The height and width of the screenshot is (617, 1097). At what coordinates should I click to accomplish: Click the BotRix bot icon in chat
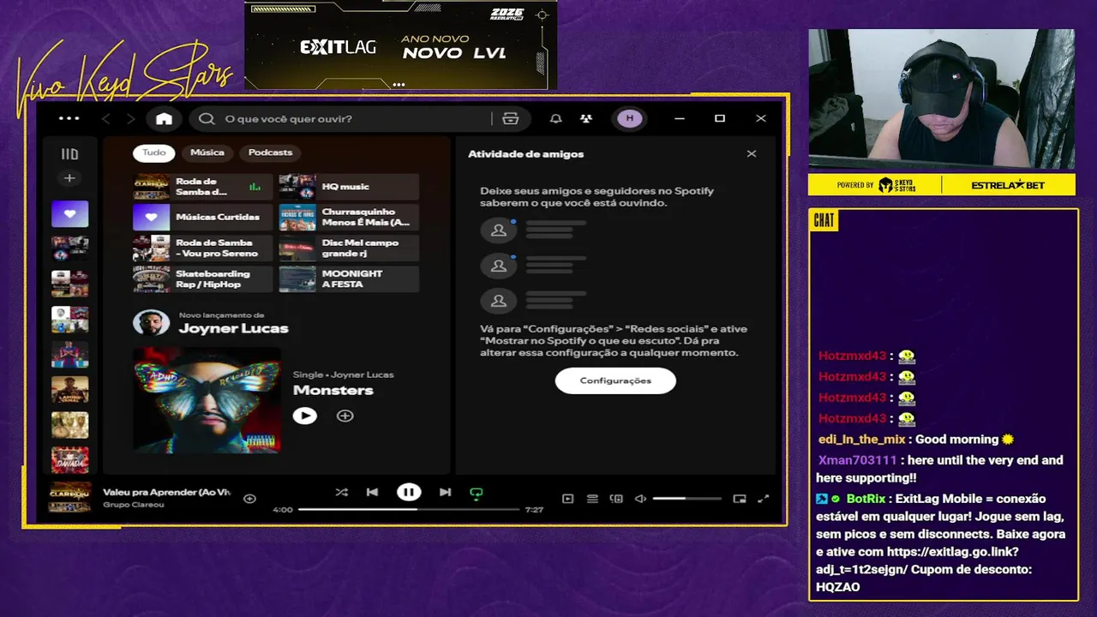tap(822, 499)
